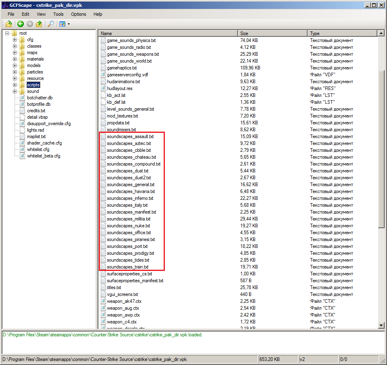This screenshot has height=365, width=387.
Task: Click the GCFScape title bar app icon
Action: [x=5, y=5]
